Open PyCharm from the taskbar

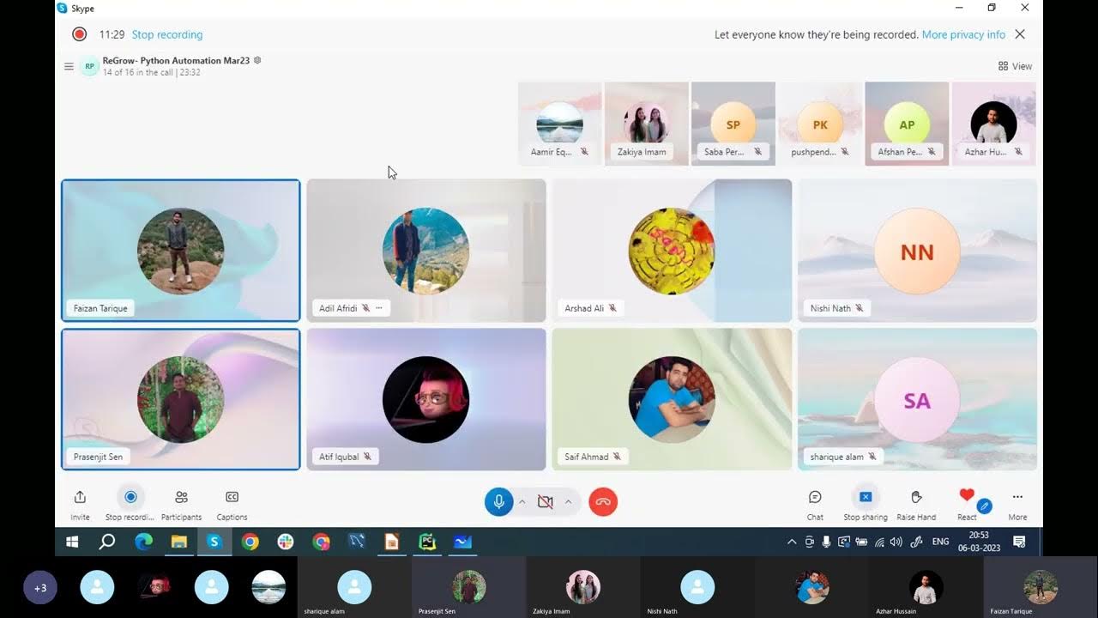click(x=427, y=542)
